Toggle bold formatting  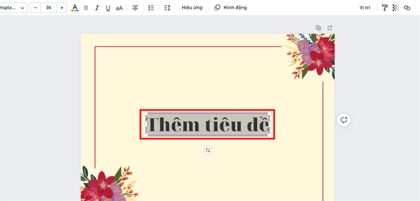(86, 8)
